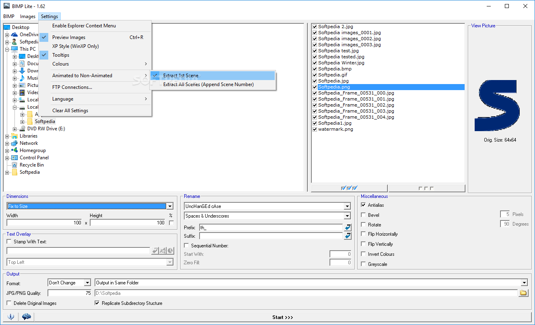Select "Softpedia Winter.jpg" in the file list
The height and width of the screenshot is (325, 535).
click(x=341, y=63)
